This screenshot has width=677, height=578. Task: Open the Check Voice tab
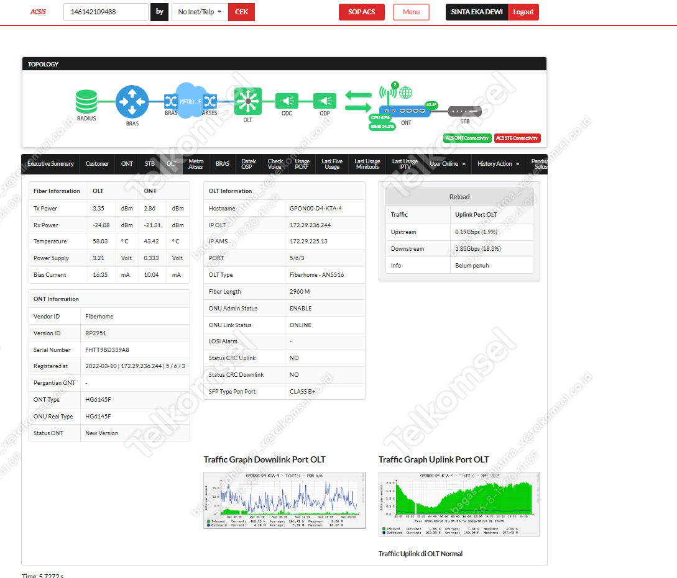pyautogui.click(x=275, y=164)
